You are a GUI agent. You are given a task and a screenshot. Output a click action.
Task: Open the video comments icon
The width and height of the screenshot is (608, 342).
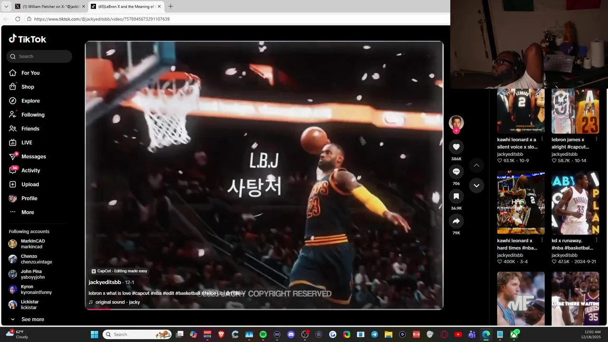tap(456, 171)
